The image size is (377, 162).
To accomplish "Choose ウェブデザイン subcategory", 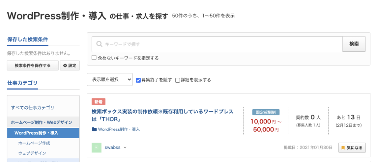I will [32, 153].
